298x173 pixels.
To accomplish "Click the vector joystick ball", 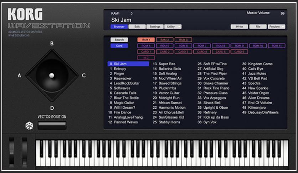I will (x=52, y=75).
